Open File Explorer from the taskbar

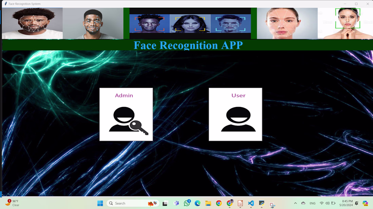(x=208, y=203)
